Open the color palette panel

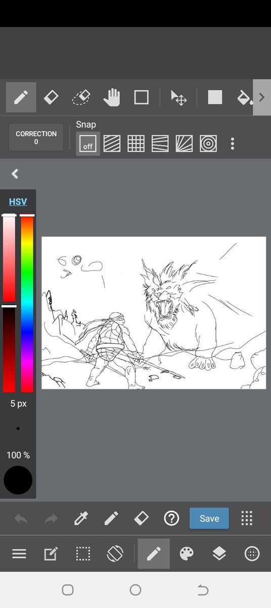pos(187,554)
